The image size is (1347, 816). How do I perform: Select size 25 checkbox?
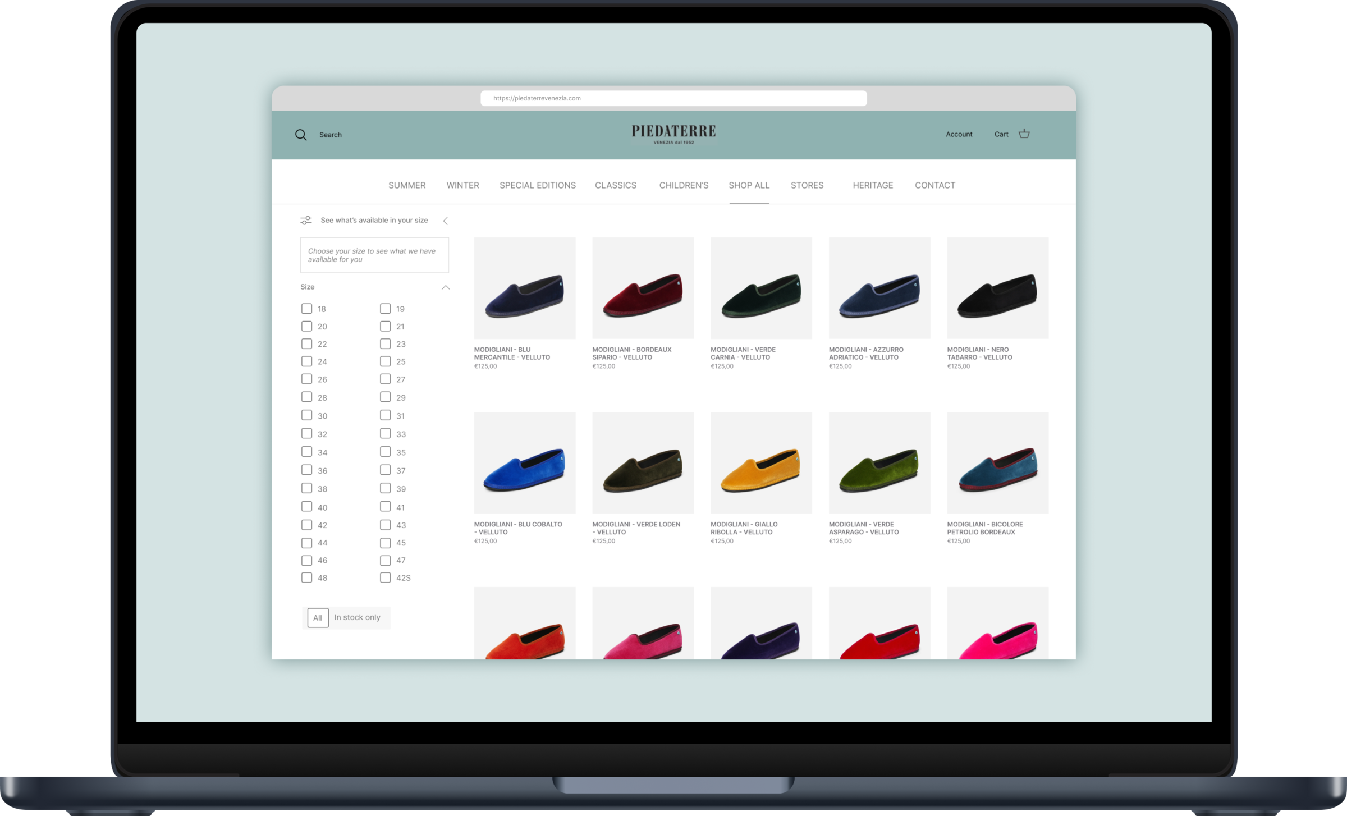click(x=385, y=361)
